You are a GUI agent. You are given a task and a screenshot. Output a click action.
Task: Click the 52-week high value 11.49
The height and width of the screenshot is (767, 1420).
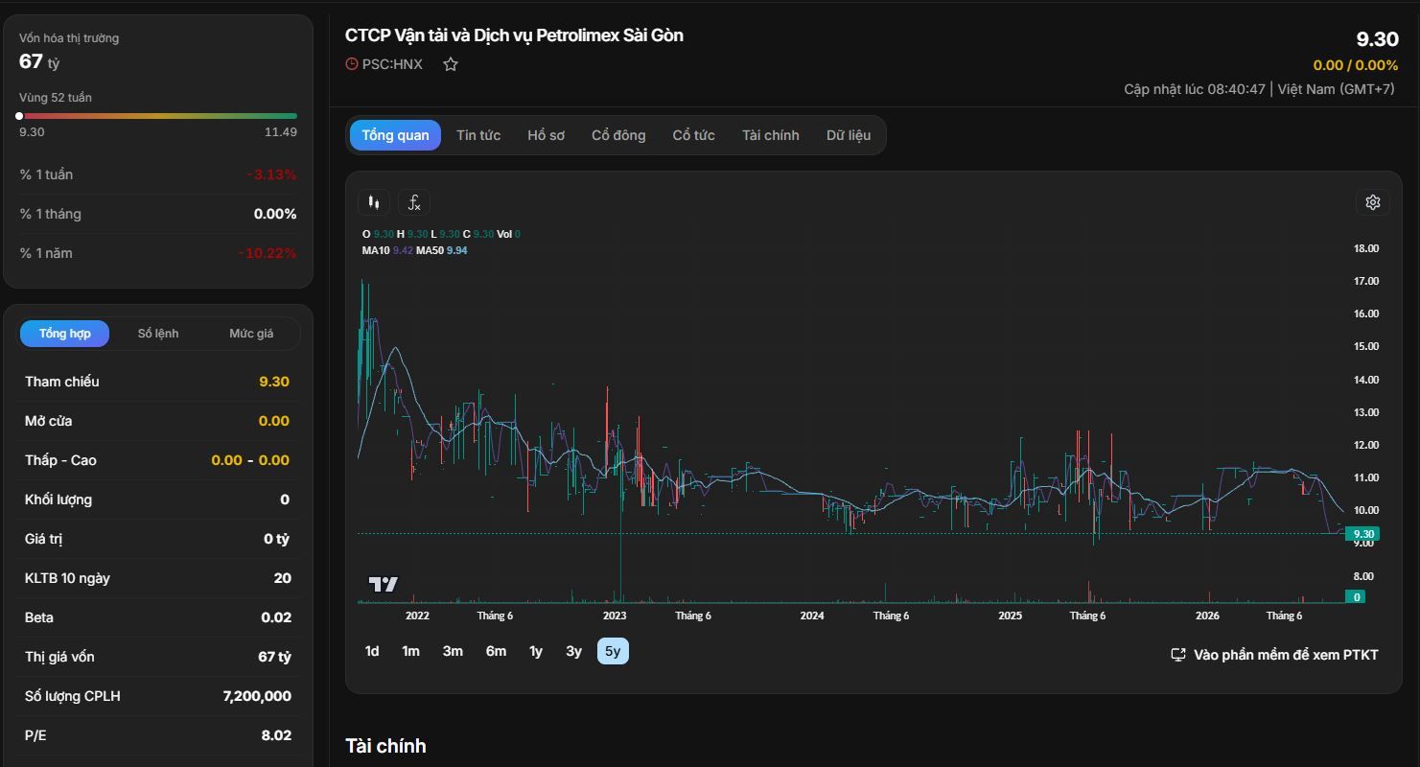281,132
